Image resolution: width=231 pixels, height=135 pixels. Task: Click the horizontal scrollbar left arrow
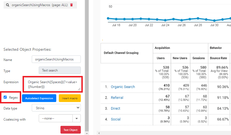[x=99, y=133]
